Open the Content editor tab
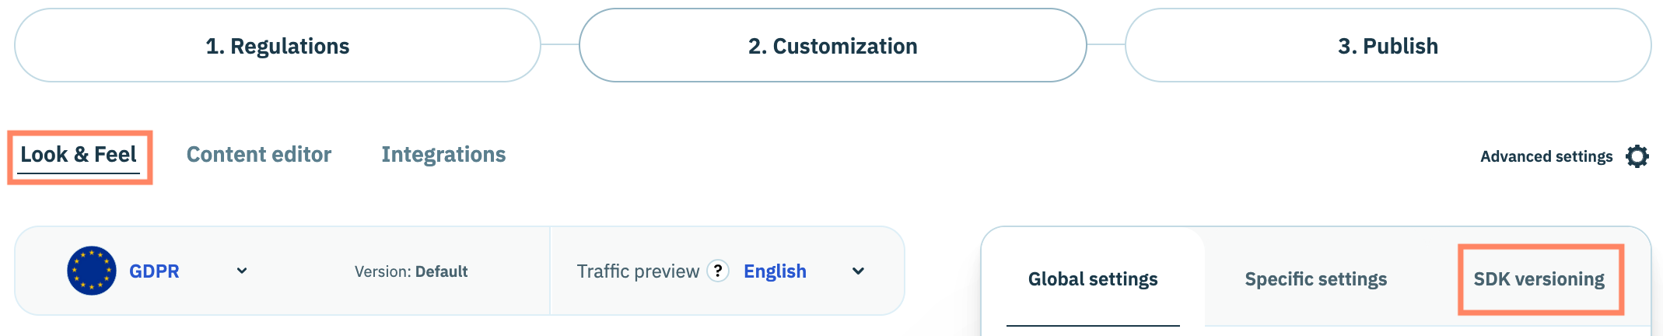 [x=259, y=155]
